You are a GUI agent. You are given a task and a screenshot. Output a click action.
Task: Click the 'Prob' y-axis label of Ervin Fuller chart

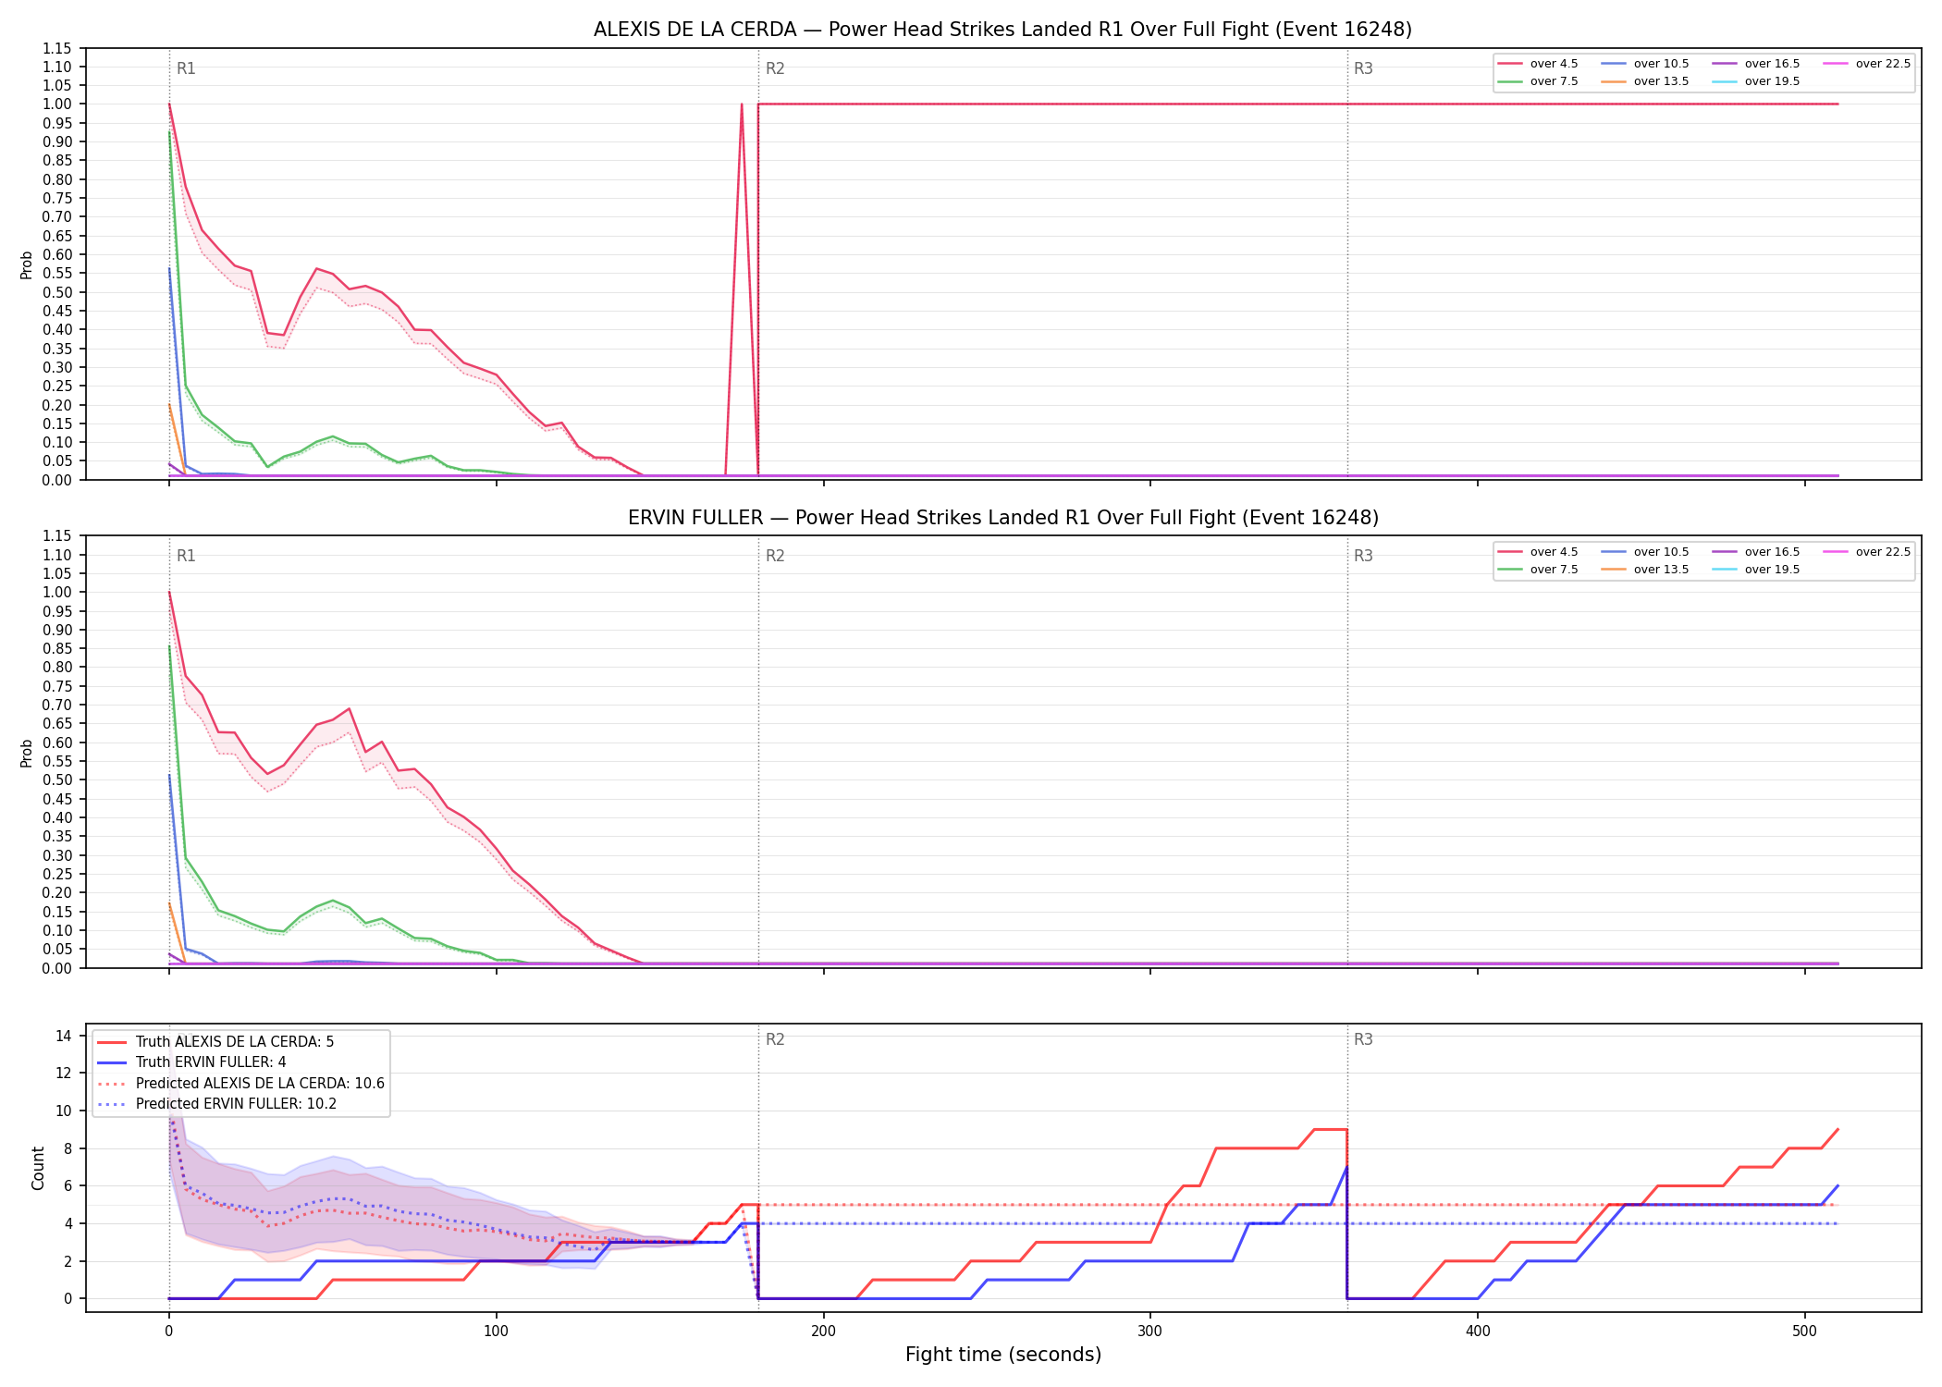(27, 753)
